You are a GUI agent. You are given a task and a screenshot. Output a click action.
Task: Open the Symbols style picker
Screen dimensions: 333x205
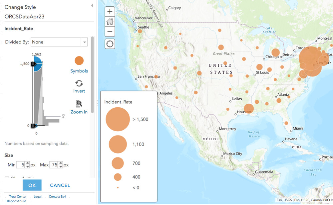79,61
